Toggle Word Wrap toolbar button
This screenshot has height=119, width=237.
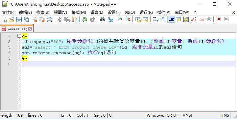tap(156, 19)
